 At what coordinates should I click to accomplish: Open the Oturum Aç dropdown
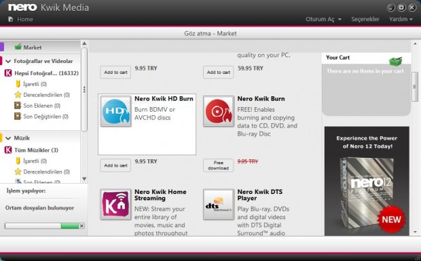323,19
